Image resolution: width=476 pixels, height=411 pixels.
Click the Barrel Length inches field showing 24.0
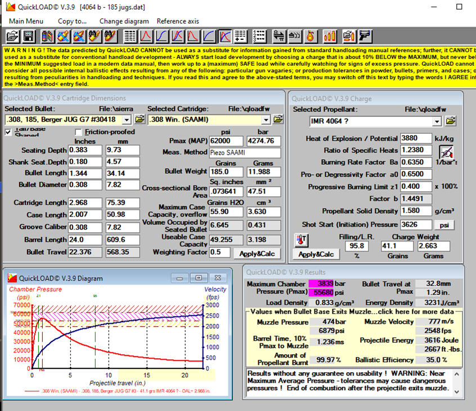[x=85, y=240]
